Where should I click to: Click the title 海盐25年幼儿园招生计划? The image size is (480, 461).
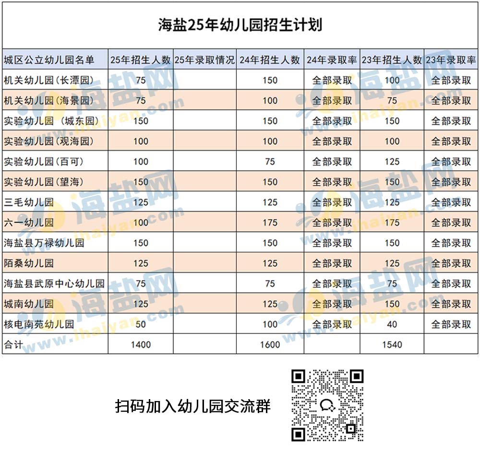[240, 25]
